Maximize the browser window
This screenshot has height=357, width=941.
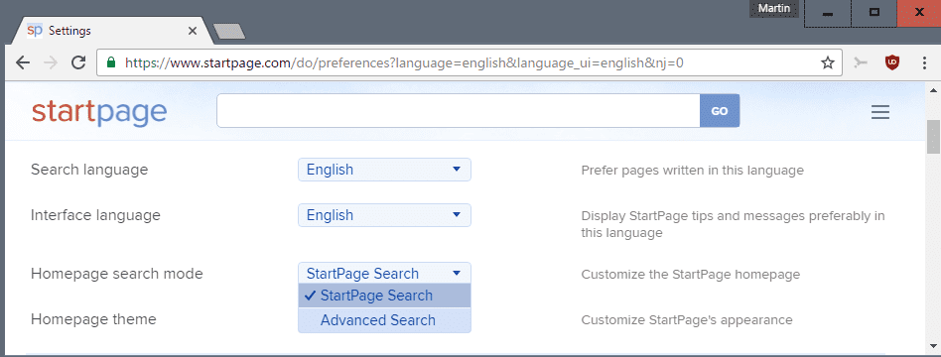874,13
